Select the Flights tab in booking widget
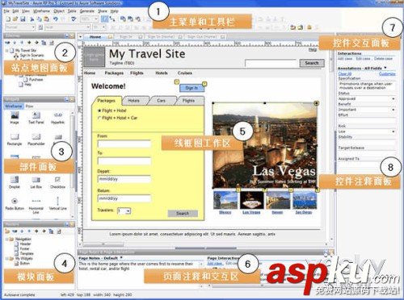404x300 pixels. [x=188, y=101]
